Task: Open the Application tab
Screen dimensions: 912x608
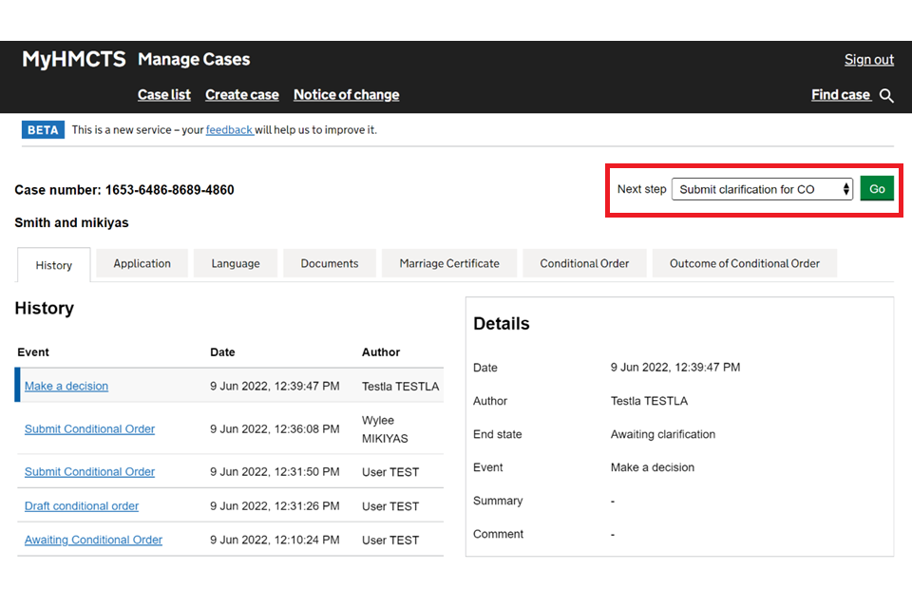Action: point(142,264)
